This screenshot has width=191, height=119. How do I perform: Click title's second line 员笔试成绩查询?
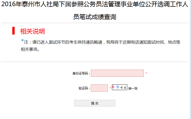95,17
